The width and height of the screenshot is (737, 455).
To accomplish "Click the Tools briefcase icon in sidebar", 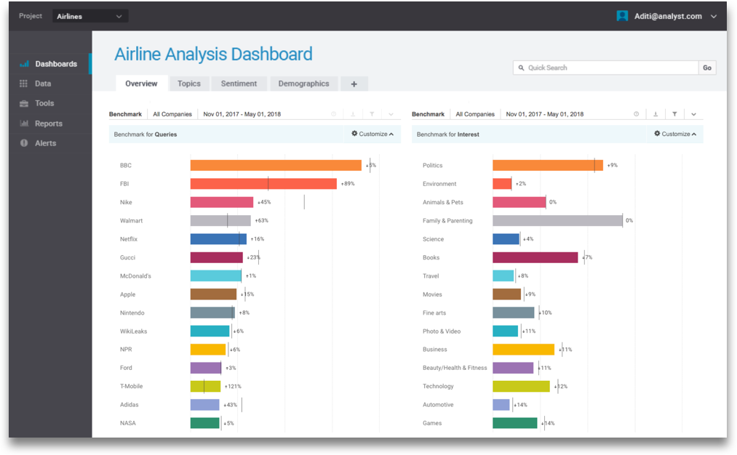I will pyautogui.click(x=24, y=103).
